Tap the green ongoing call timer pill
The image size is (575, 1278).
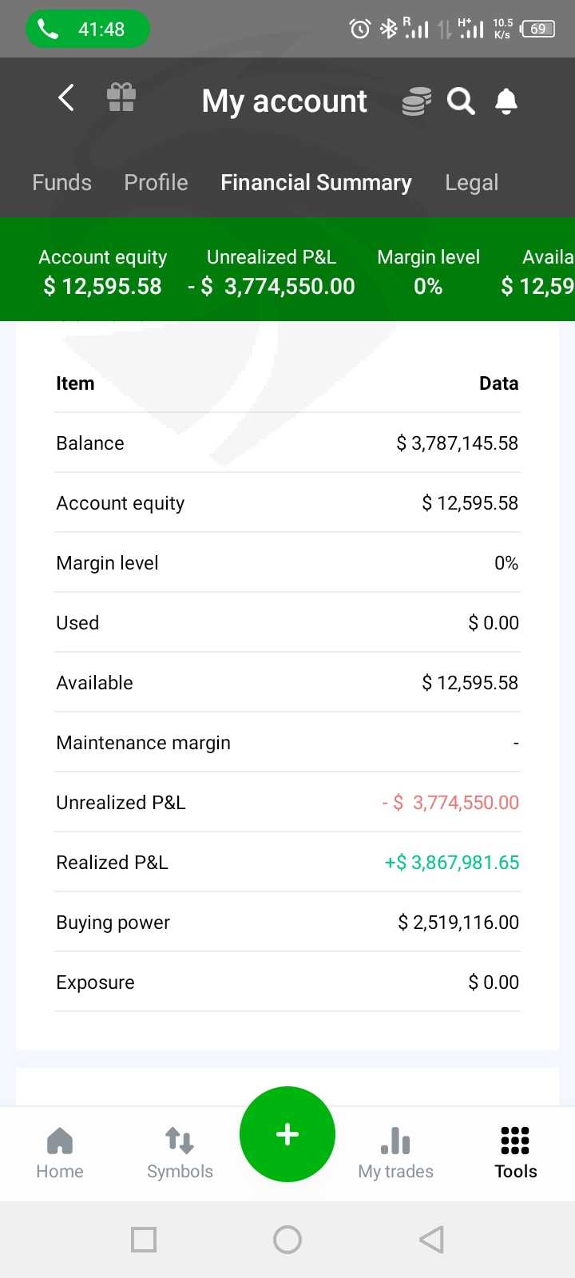[x=88, y=30]
